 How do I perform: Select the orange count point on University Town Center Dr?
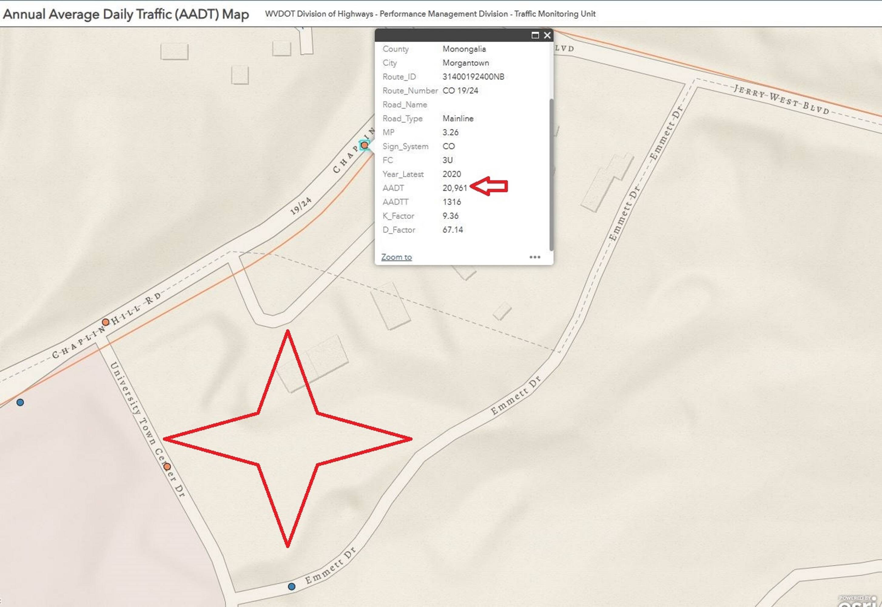[167, 467]
